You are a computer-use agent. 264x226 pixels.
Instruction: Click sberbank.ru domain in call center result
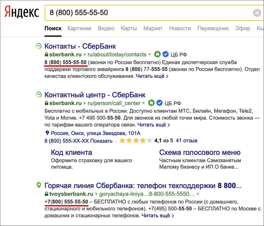[x=65, y=103]
